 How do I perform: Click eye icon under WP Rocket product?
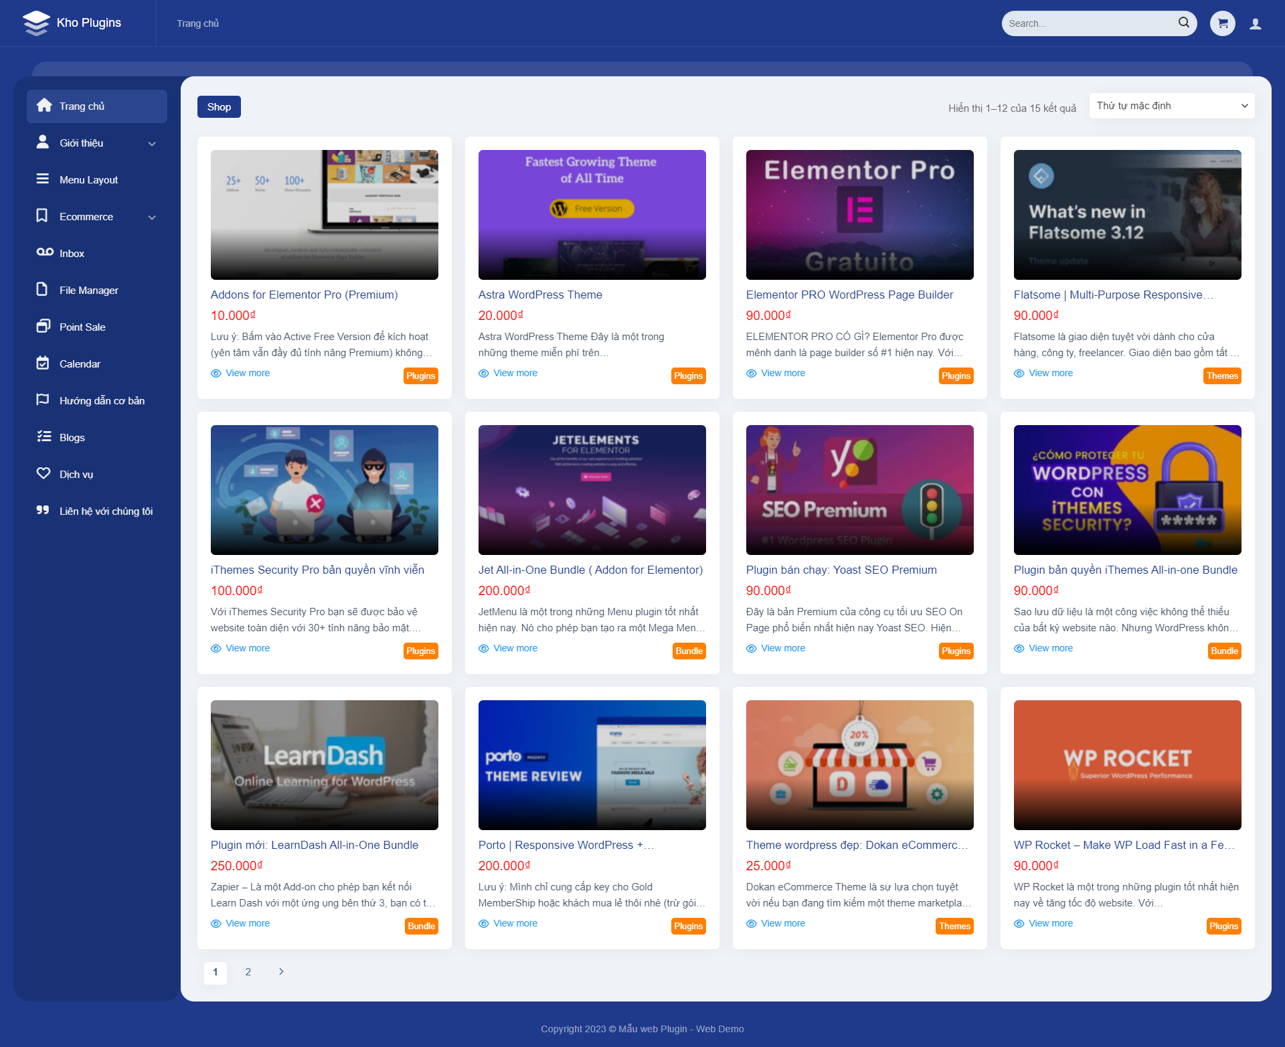[1019, 924]
